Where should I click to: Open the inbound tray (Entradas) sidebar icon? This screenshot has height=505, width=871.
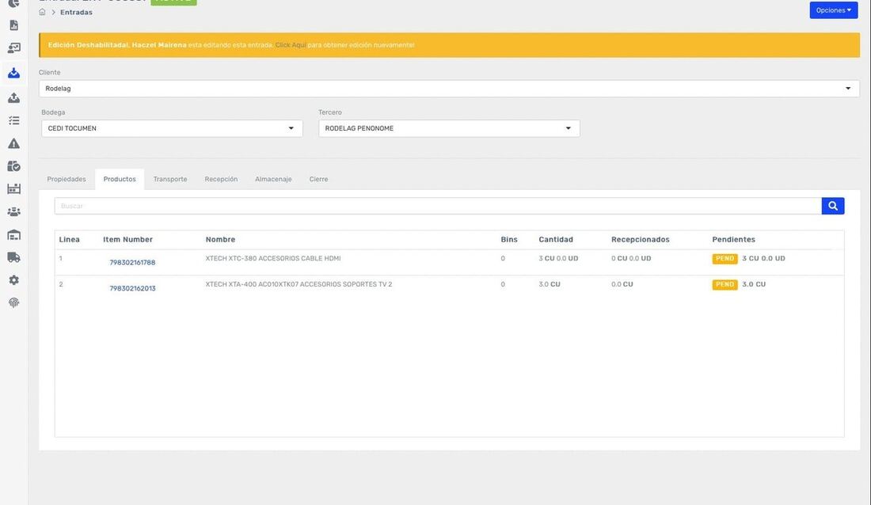pyautogui.click(x=14, y=73)
